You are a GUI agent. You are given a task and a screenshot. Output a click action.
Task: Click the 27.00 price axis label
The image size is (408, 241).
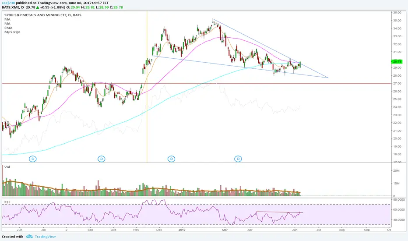tap(397, 83)
